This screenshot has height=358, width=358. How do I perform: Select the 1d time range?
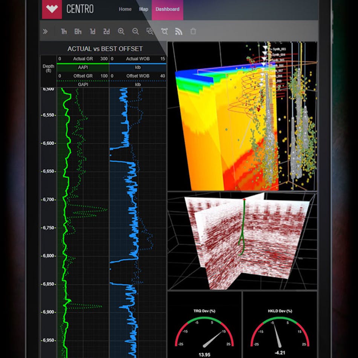click(92, 32)
